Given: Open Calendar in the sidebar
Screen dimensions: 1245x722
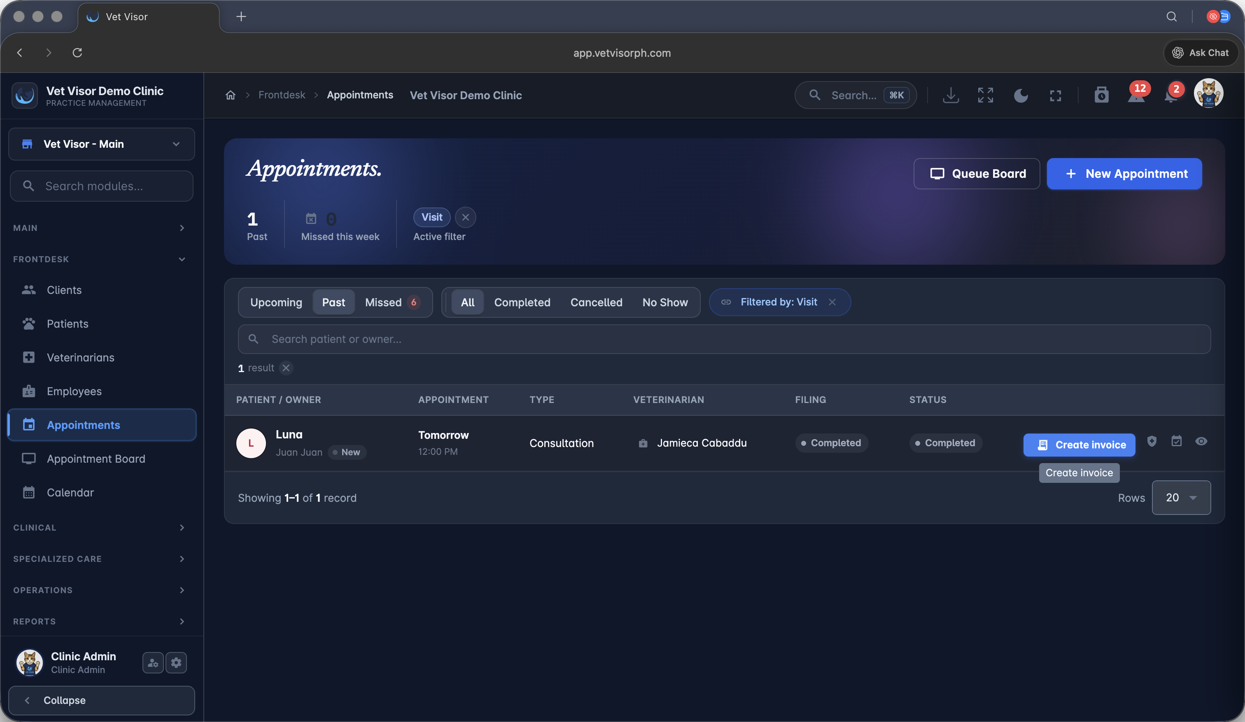Looking at the screenshot, I should coord(102,492).
